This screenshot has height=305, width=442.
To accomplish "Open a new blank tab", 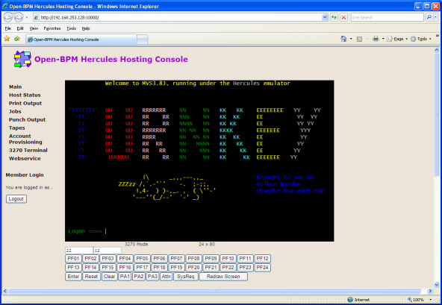I will pos(143,40).
